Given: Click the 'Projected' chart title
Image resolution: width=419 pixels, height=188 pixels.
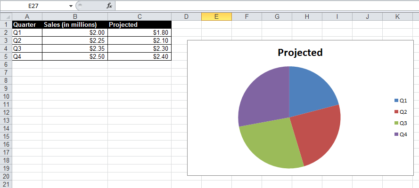Looking at the screenshot, I should click(300, 53).
